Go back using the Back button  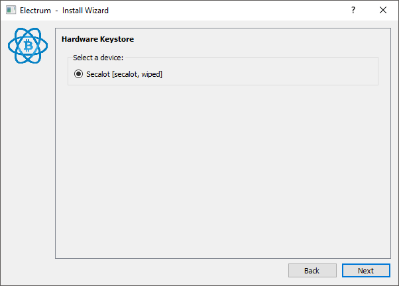pyautogui.click(x=312, y=270)
